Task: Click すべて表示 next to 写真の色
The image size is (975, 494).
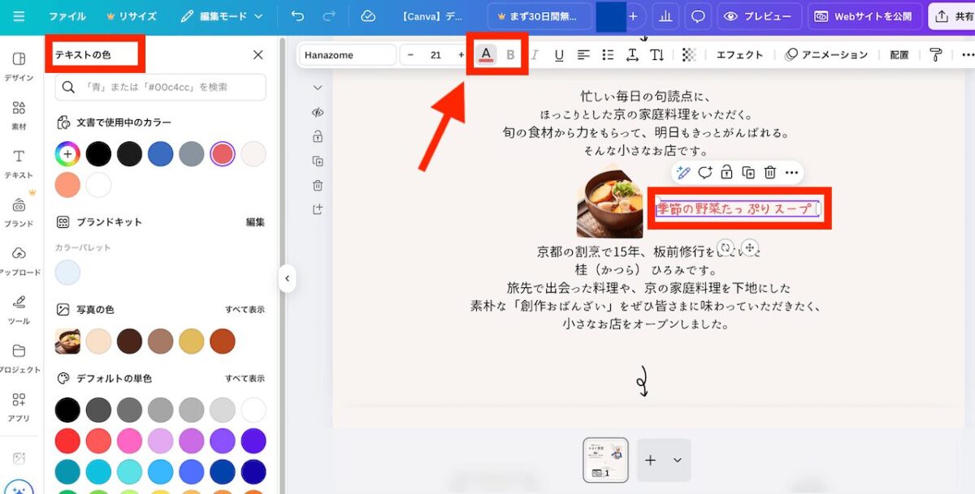Action: pyautogui.click(x=245, y=310)
